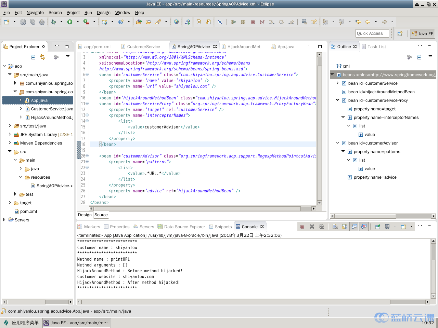
Task: Click Link with Editor in Project Explorer
Action: [42, 57]
